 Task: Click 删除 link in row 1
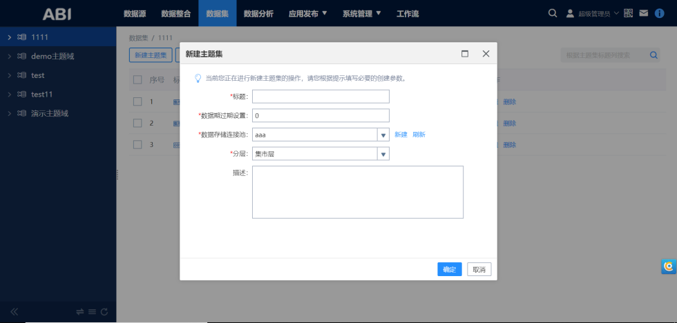[510, 101]
